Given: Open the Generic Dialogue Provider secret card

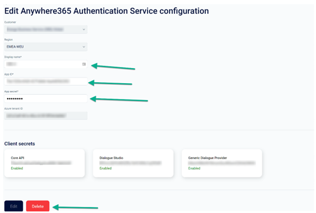Looking at the screenshot, I should coord(222,163).
